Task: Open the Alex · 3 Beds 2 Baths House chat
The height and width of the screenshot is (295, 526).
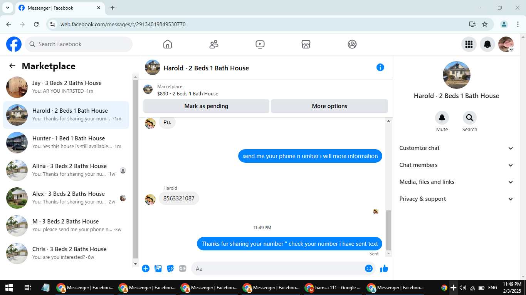Action: pos(66,198)
